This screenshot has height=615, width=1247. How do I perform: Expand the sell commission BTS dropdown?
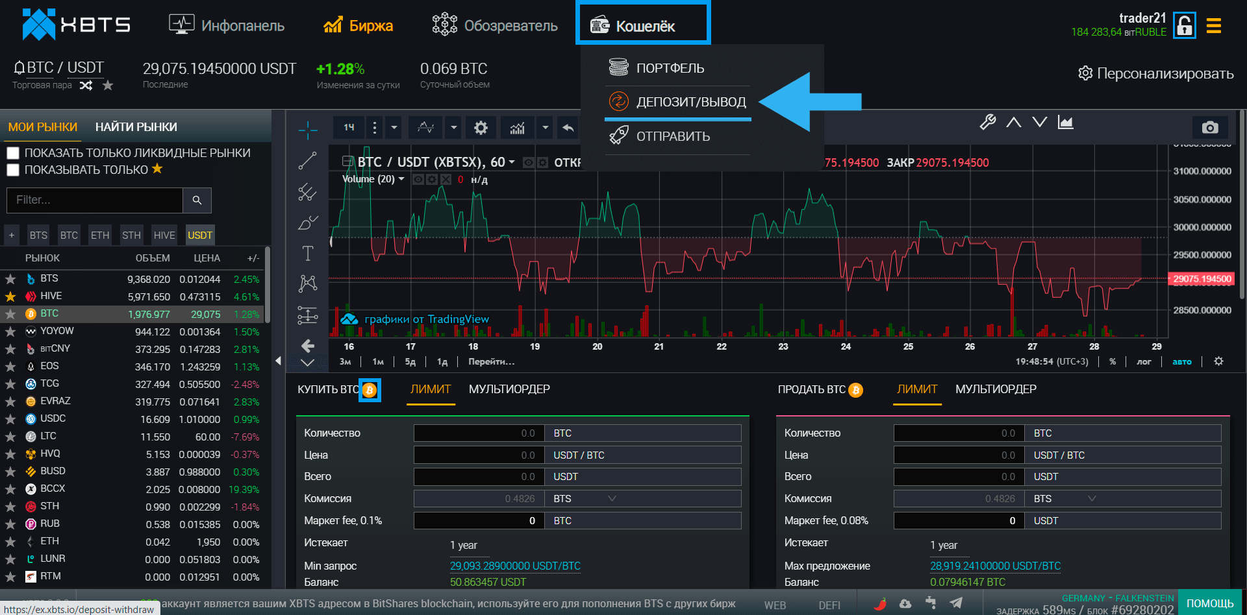[x=1092, y=499]
